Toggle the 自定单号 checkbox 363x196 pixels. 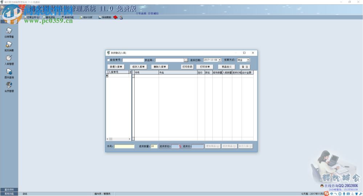(x=108, y=60)
